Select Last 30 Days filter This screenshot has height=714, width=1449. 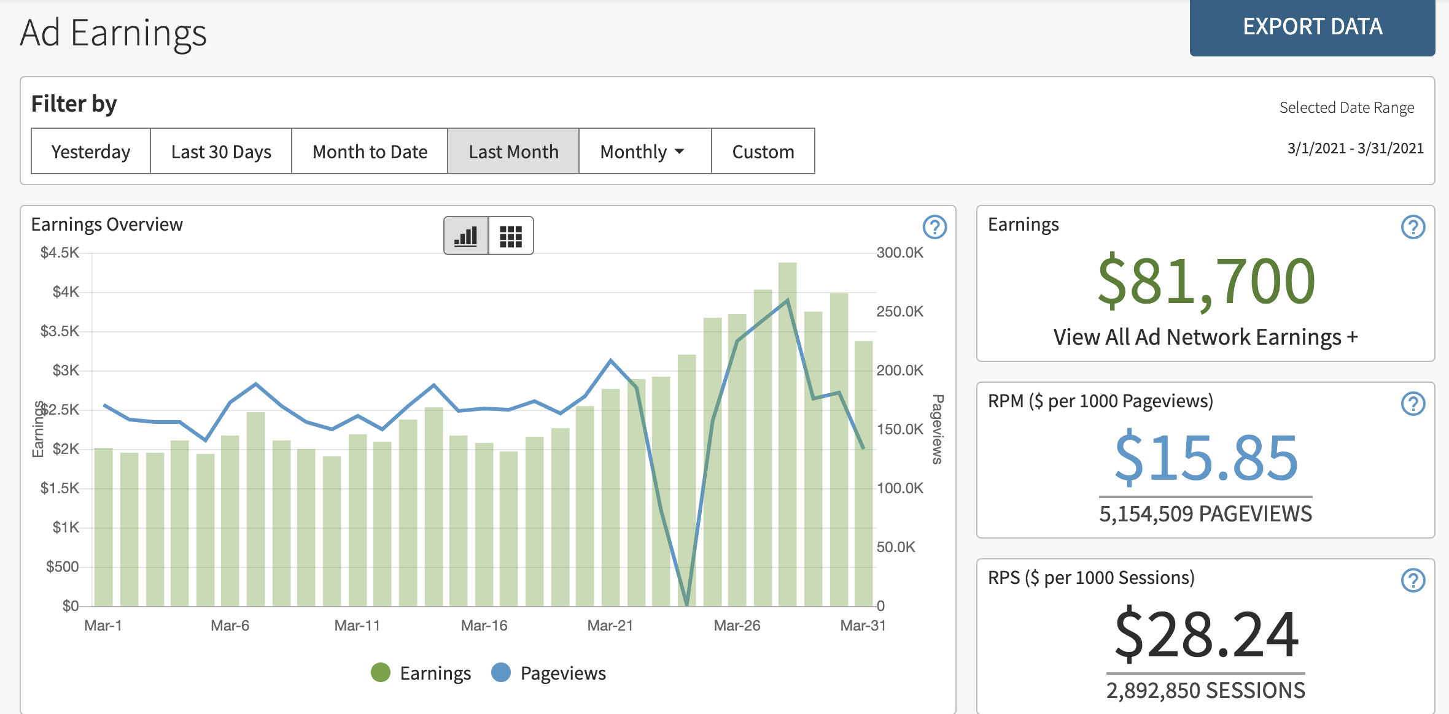(x=221, y=152)
